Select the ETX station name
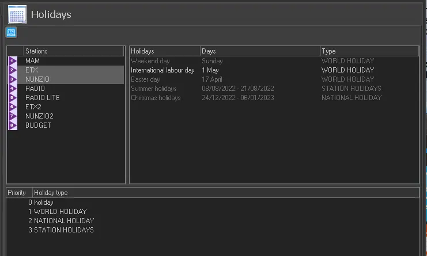Image resolution: width=427 pixels, height=256 pixels. [32, 70]
